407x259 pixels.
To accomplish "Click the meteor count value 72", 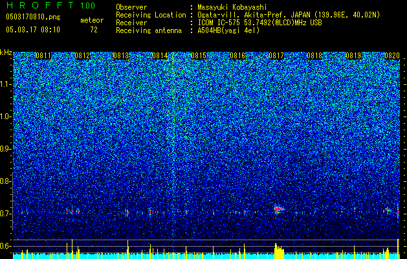I will [94, 30].
